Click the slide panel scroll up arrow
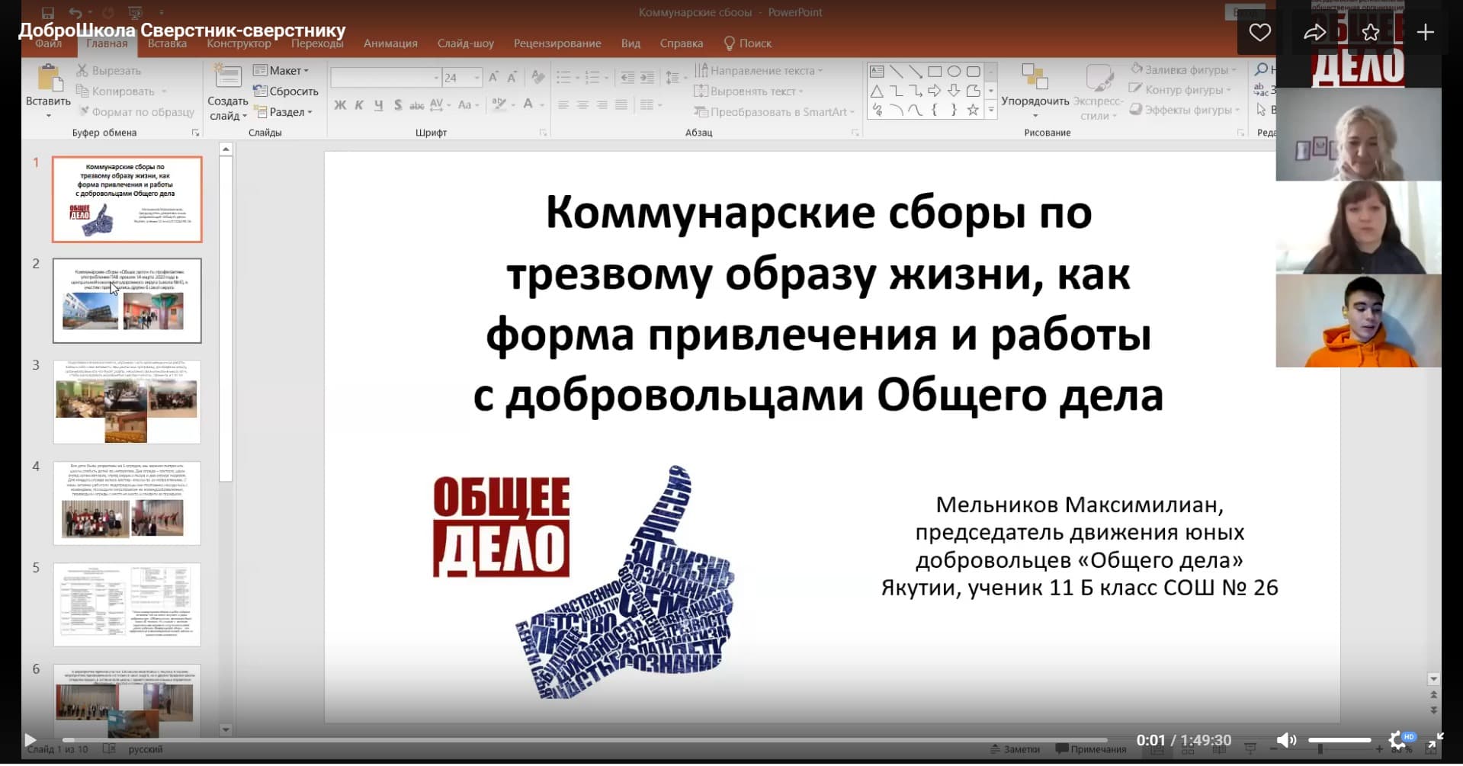This screenshot has width=1463, height=766. point(226,149)
